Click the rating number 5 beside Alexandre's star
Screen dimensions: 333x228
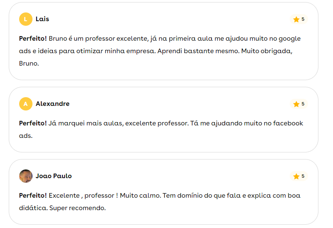click(x=303, y=104)
